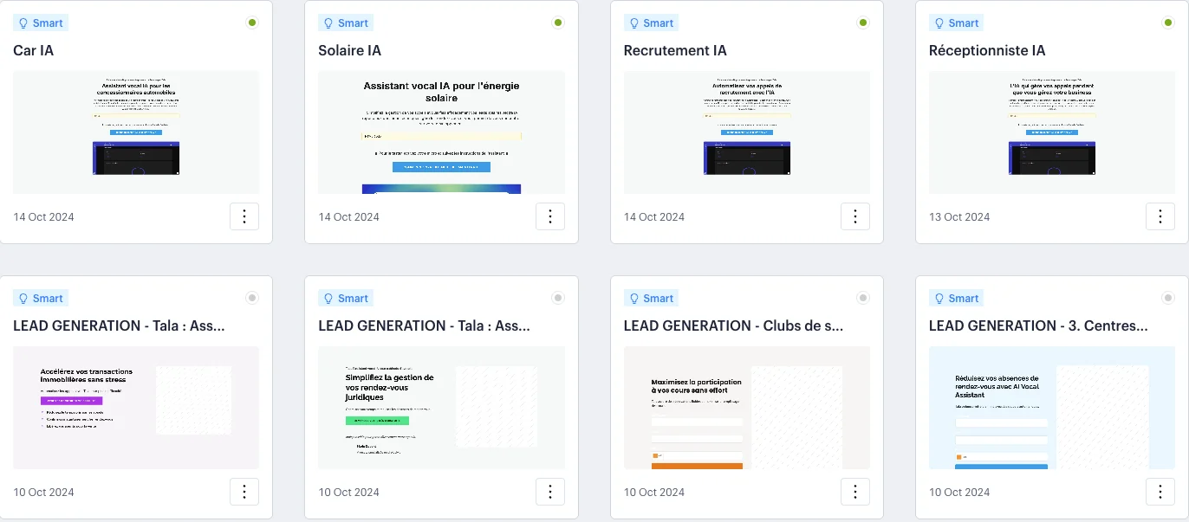Image resolution: width=1189 pixels, height=522 pixels.
Task: Click the 13 Oct 2024 date on Réceptionniste IA
Action: [x=958, y=216]
